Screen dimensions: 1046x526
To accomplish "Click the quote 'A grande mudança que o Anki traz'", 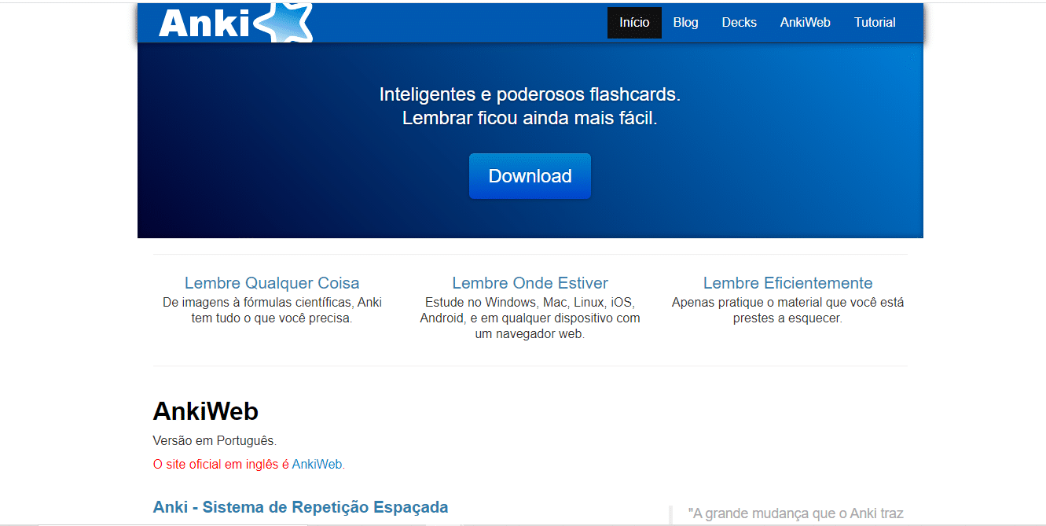I will 795,513.
